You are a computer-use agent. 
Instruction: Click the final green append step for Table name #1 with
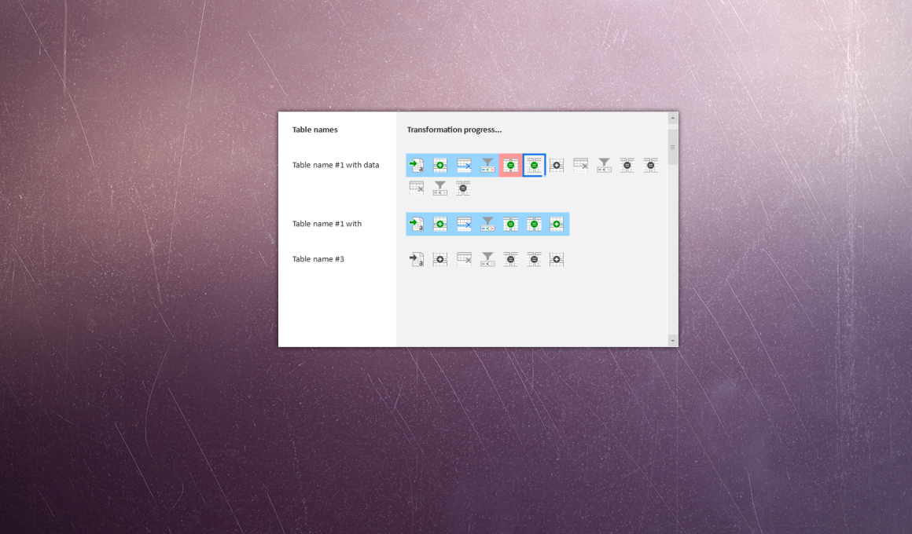[557, 223]
